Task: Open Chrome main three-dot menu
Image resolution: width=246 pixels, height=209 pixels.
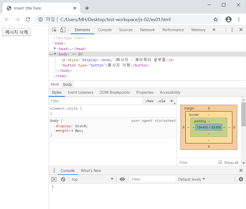Action: 239,19
